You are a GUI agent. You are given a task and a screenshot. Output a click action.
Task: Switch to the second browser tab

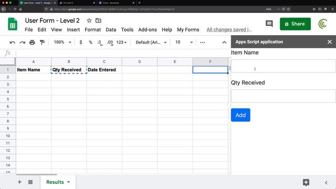(77, 3)
